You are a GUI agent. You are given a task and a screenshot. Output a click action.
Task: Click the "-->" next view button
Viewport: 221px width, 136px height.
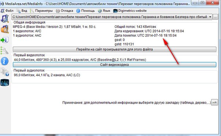[214, 102]
